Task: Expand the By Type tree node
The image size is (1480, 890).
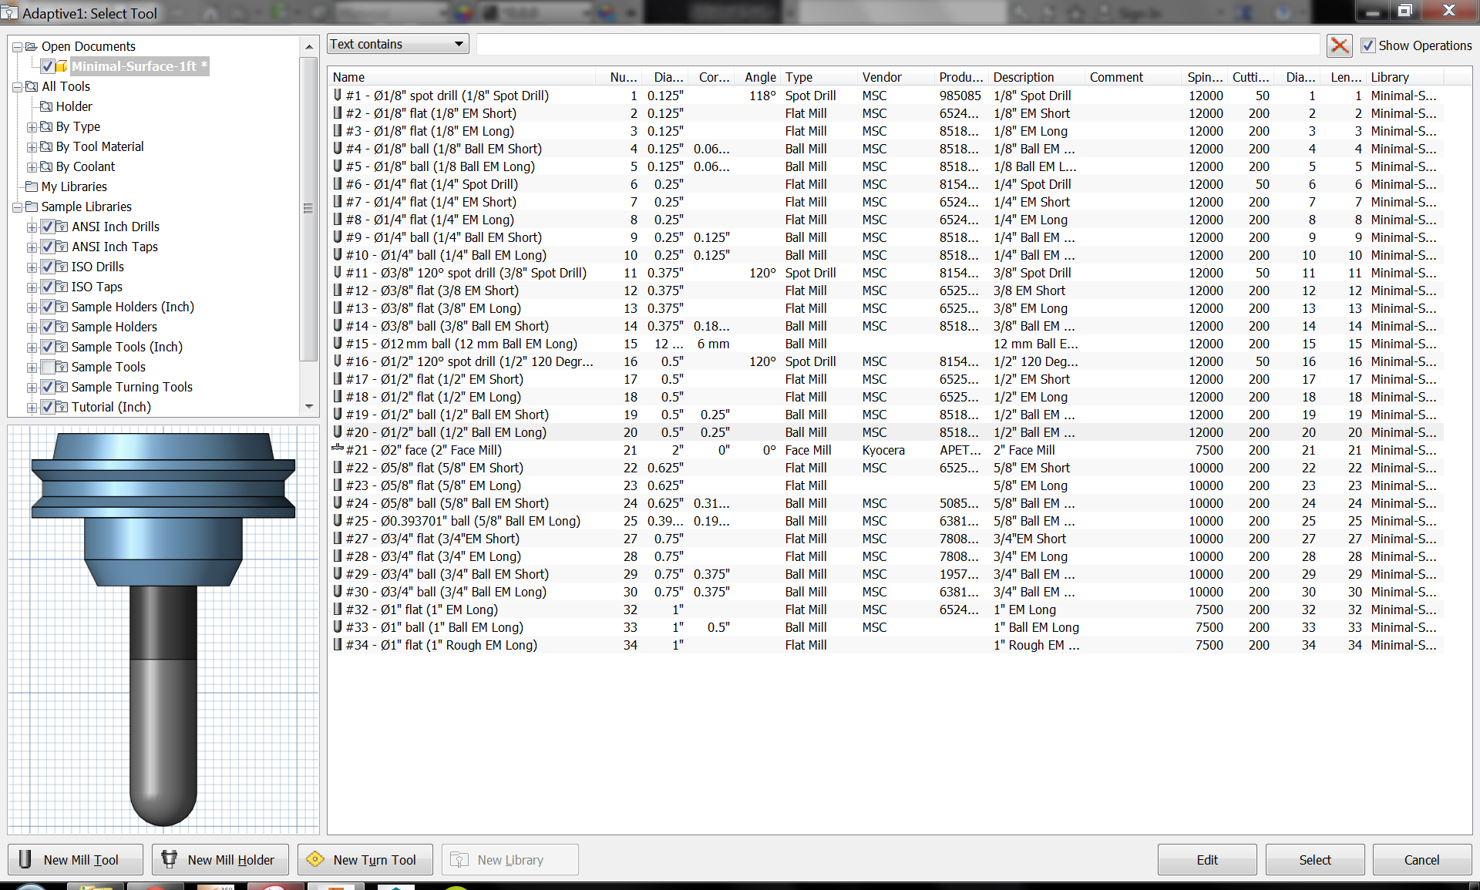Action: pos(32,126)
